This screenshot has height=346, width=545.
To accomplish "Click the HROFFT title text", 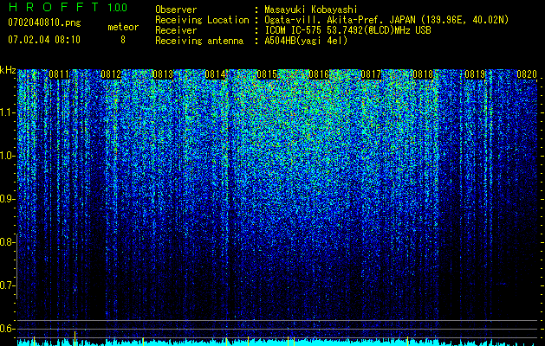I will point(54,7).
